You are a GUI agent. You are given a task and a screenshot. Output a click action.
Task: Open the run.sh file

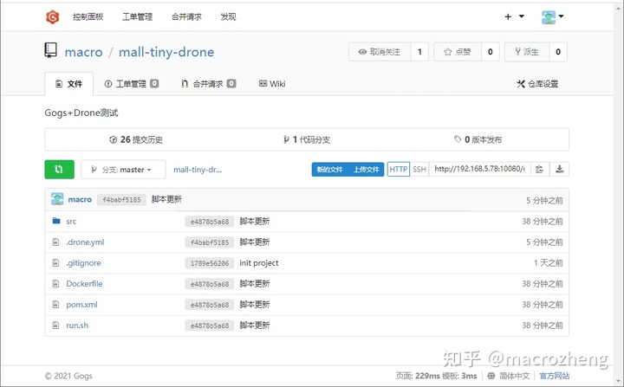pyautogui.click(x=77, y=326)
